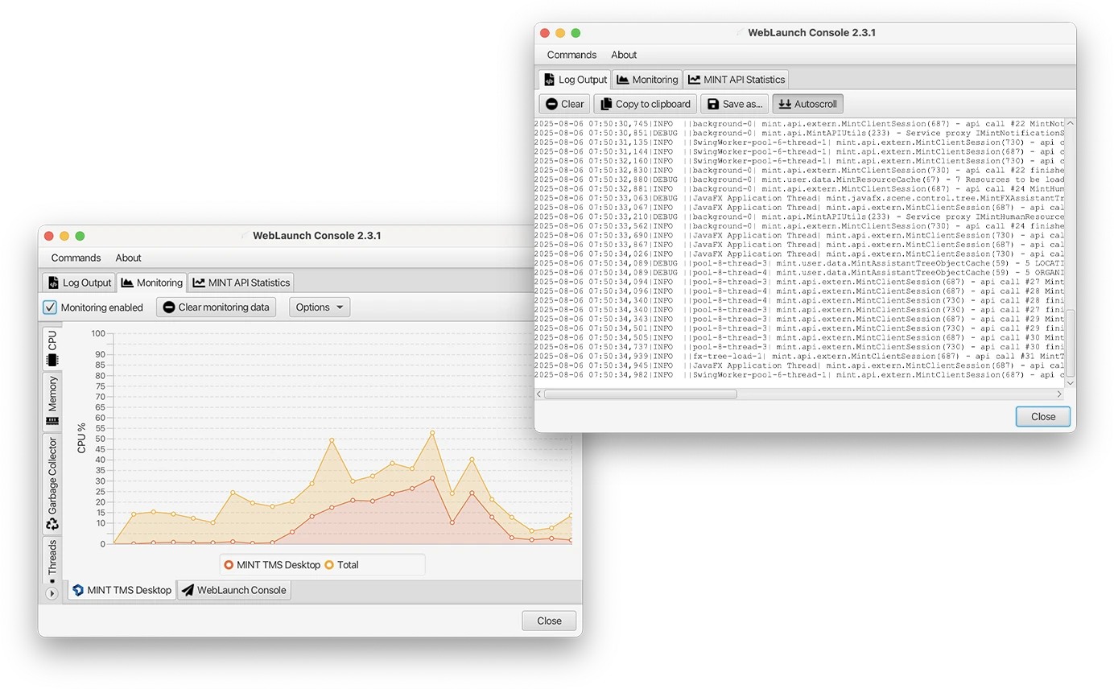Click the vertical scrollbar thumb in log view
Screen dimensions: 1114x689
click(1070, 342)
